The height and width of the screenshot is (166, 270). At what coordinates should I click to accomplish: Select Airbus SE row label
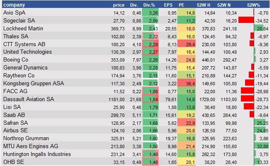pyautogui.click(x=15, y=130)
